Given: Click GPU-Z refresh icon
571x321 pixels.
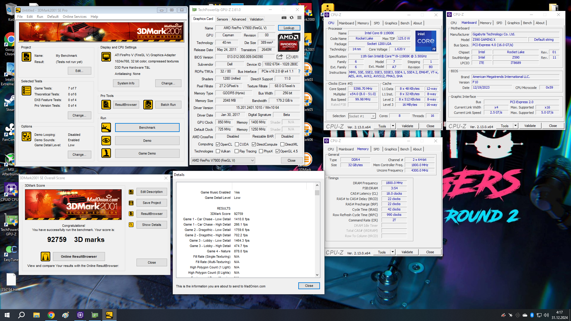Looking at the screenshot, I should [x=291, y=18].
